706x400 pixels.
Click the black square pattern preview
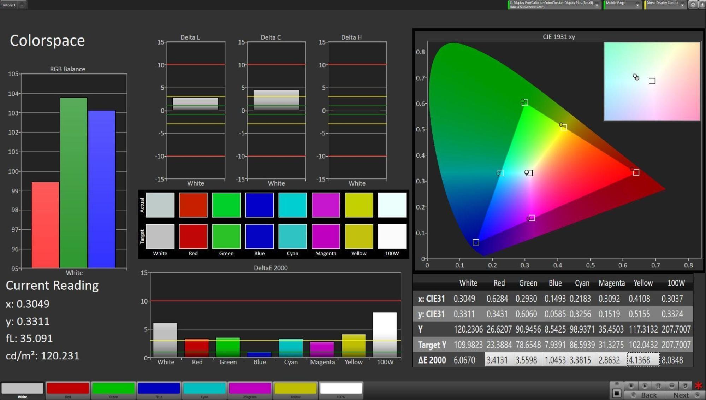(x=617, y=393)
